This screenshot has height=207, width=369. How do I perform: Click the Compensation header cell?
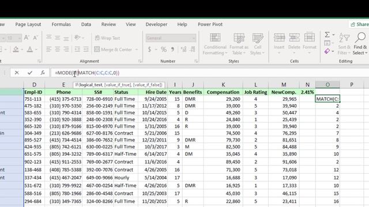click(x=223, y=92)
